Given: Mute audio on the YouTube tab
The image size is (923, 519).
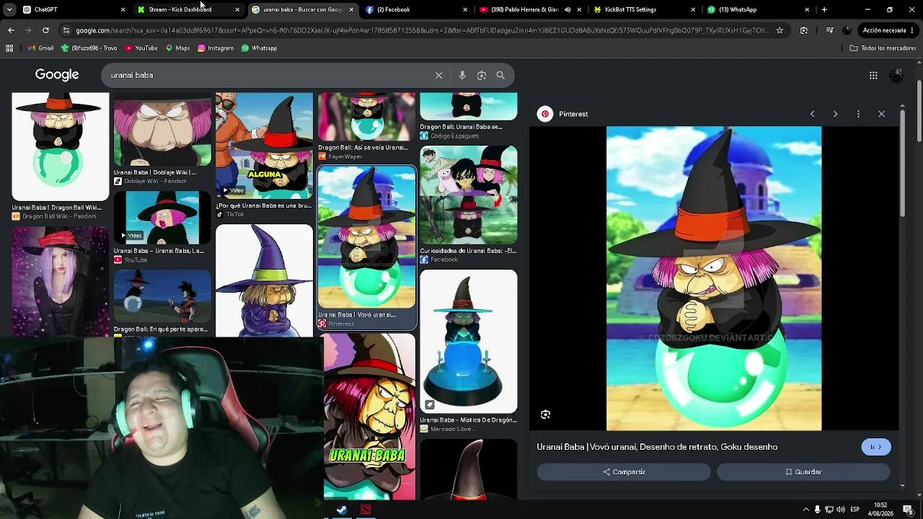Looking at the screenshot, I should pyautogui.click(x=568, y=9).
